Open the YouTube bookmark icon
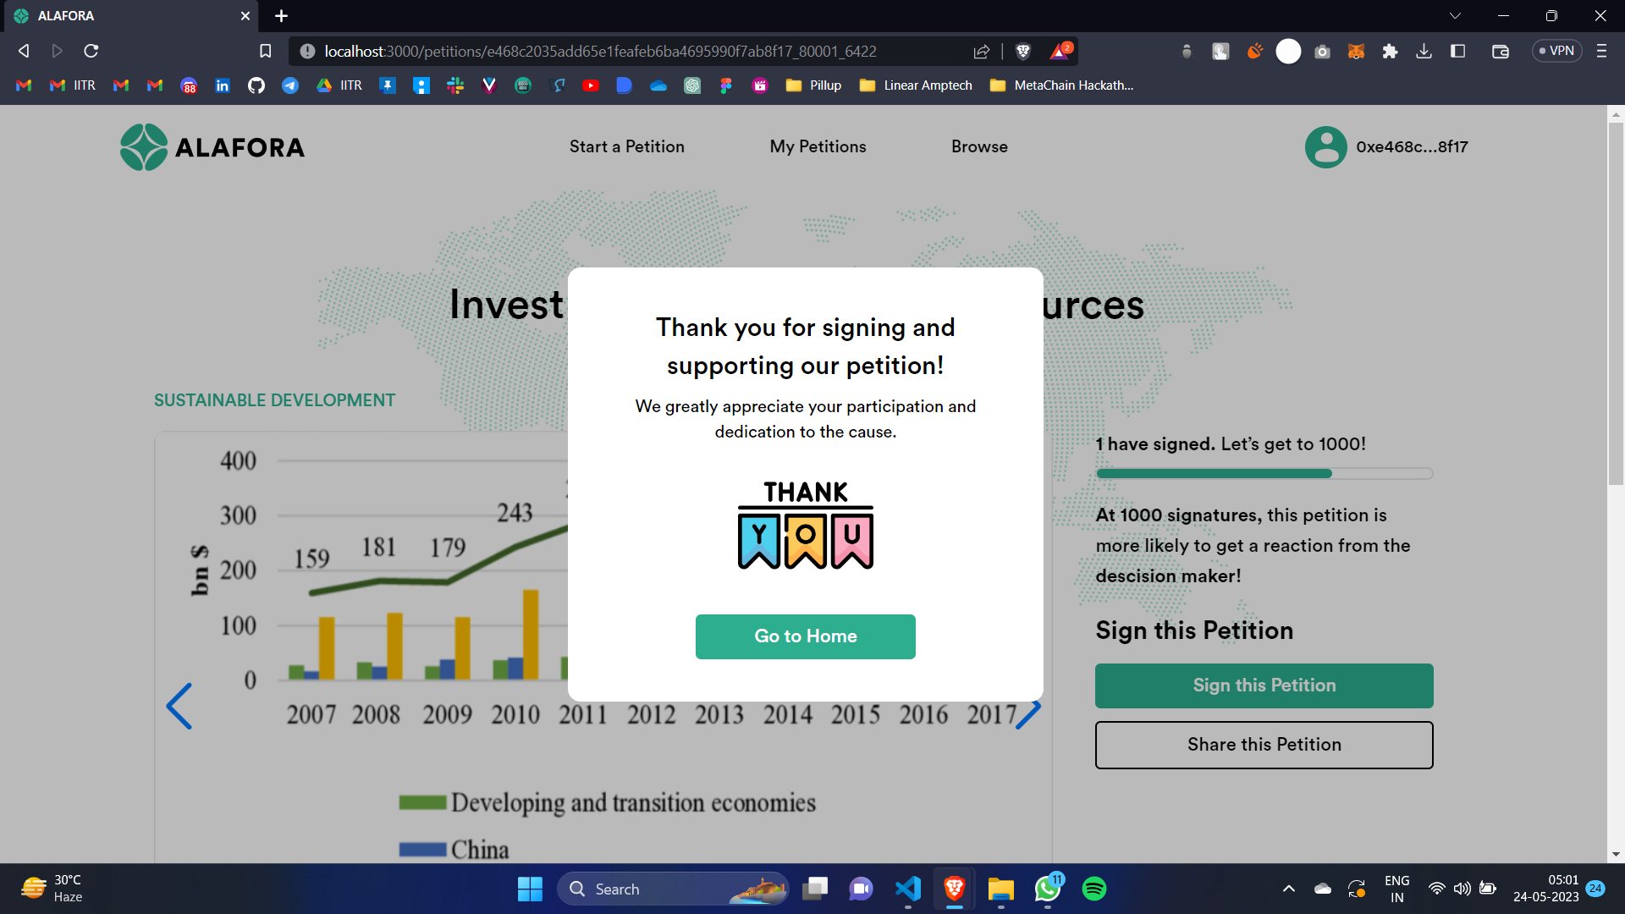 coord(591,85)
